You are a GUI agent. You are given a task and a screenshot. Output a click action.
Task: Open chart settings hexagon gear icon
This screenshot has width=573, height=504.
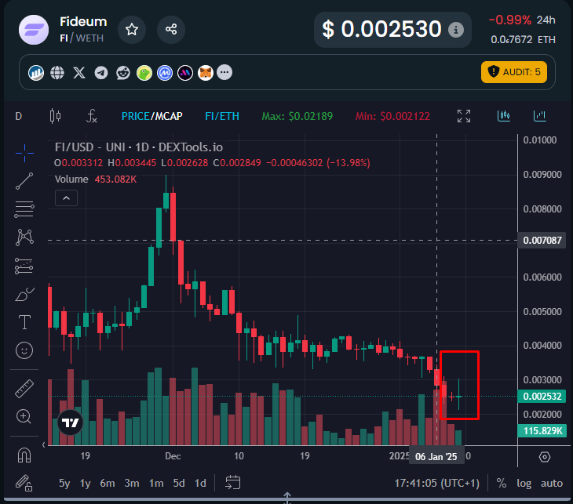[545, 457]
